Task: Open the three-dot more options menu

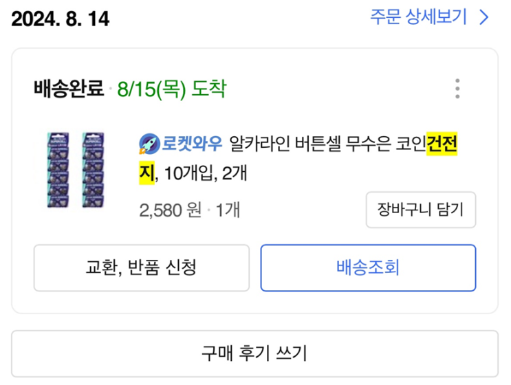Action: (457, 89)
